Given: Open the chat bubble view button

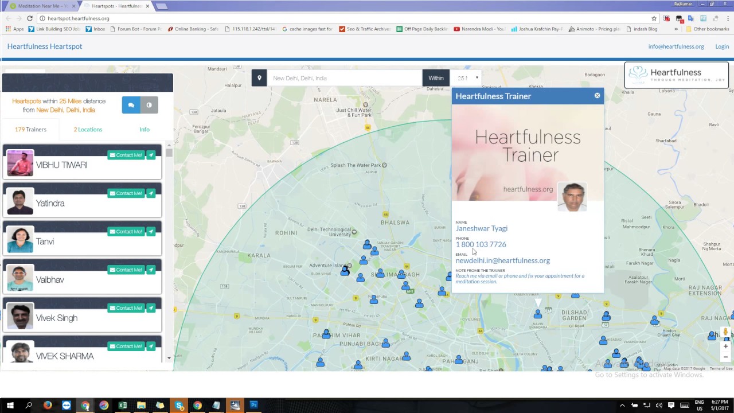Looking at the screenshot, I should click(x=131, y=105).
